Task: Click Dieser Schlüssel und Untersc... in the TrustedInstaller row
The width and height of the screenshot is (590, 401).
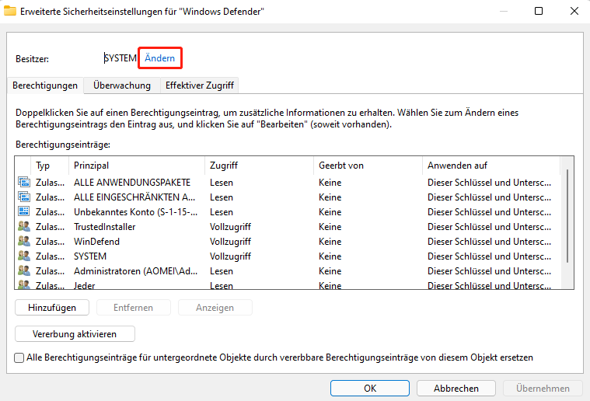Action: [489, 226]
